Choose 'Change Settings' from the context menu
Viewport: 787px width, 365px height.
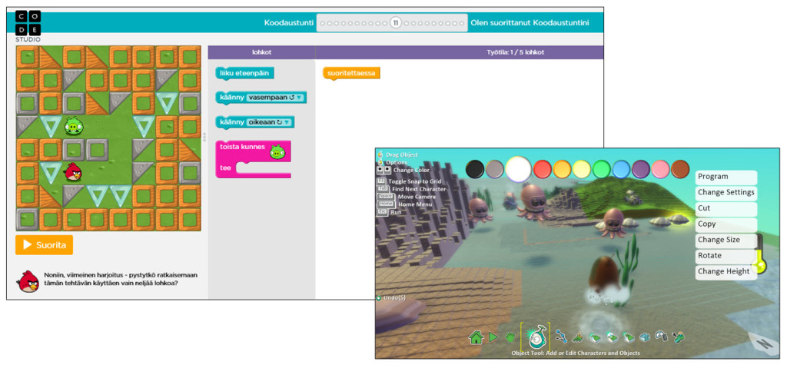pos(726,192)
